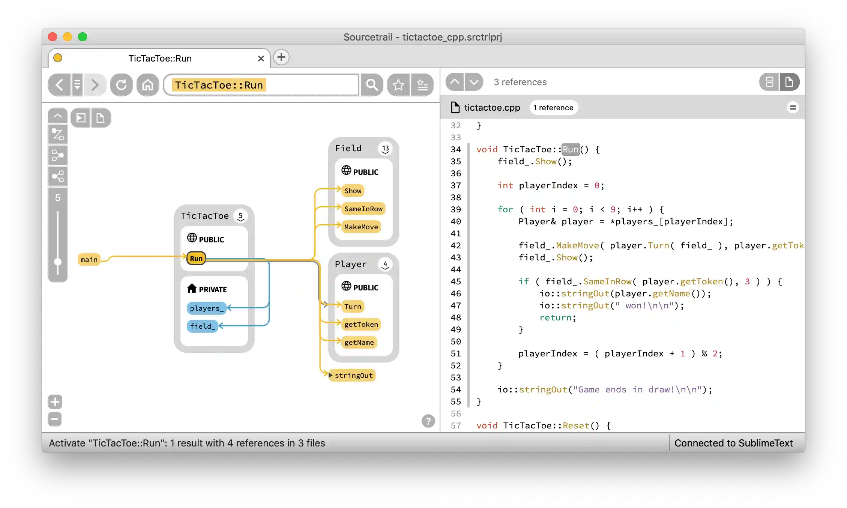847x508 pixels.
Task: Open a new tab with the plus button
Action: tap(281, 57)
